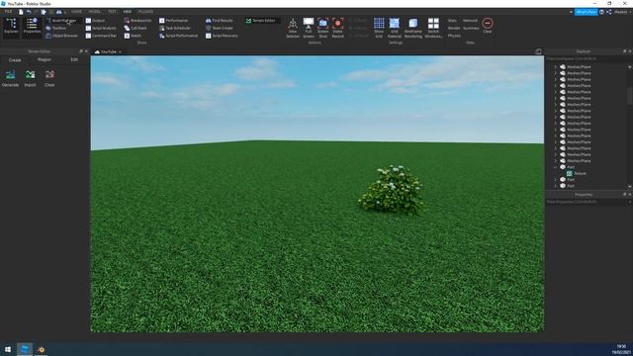Open Find Results window
Screen dimensions: 633x356
click(220, 21)
